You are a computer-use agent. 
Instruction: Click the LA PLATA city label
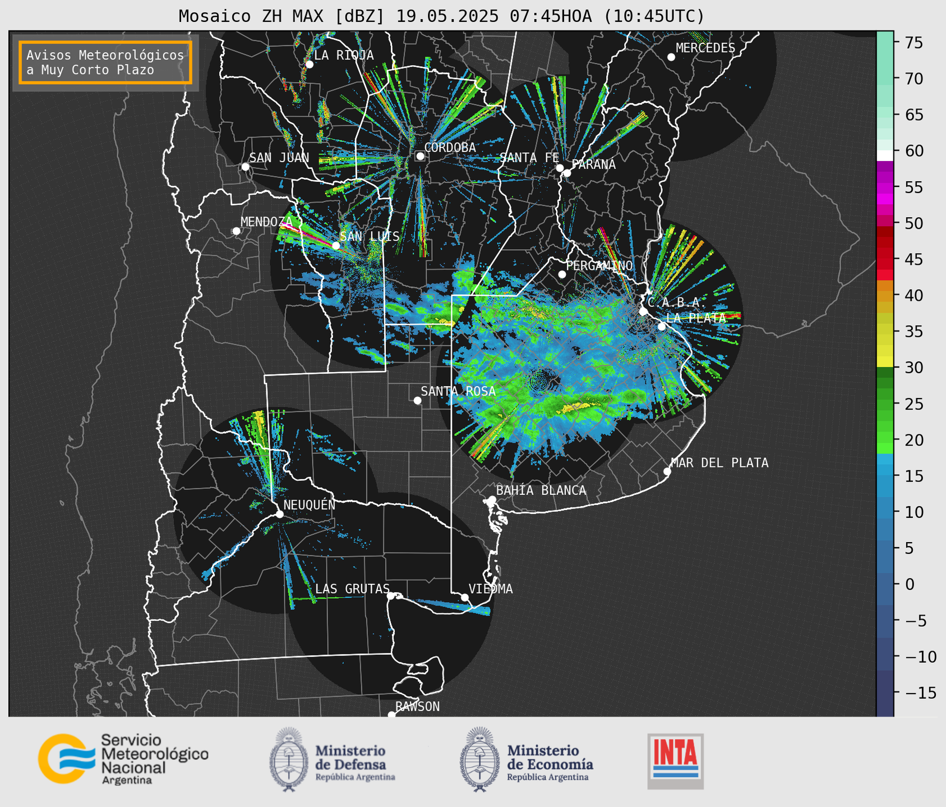pos(696,318)
